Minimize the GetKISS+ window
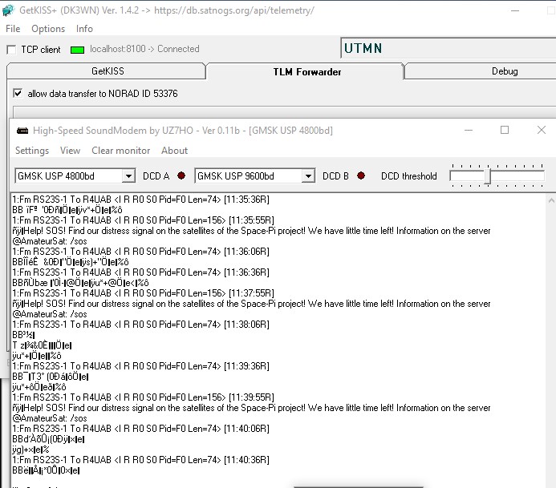 coord(515,10)
